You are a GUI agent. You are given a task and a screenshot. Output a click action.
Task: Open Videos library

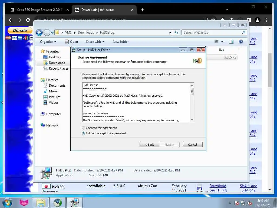click(54, 103)
